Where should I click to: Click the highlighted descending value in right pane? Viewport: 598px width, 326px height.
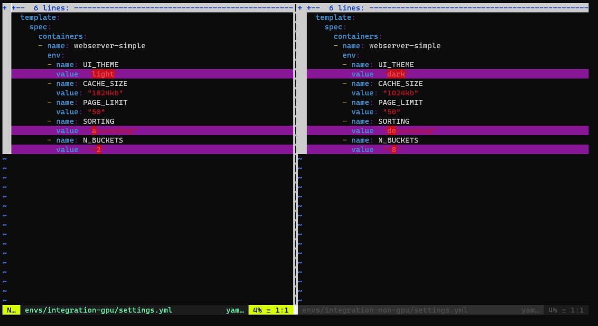410,131
